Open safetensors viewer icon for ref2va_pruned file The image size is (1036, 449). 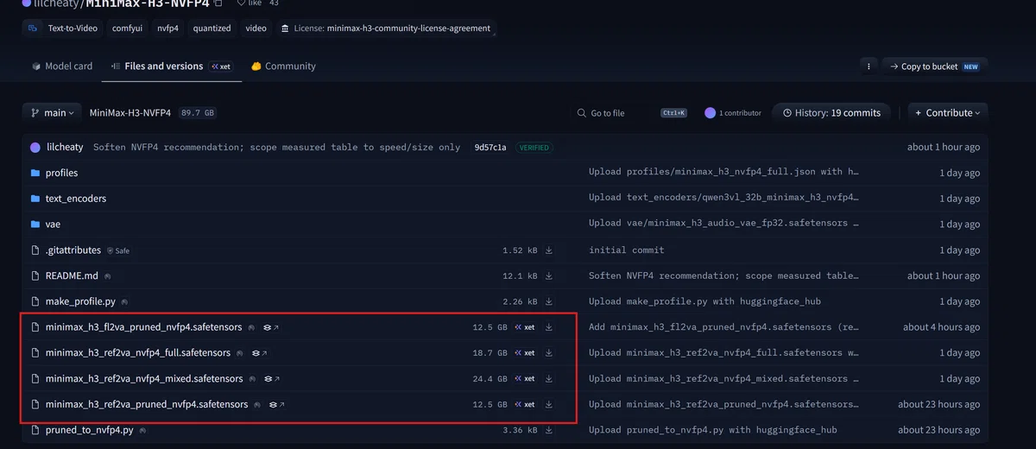(x=276, y=404)
